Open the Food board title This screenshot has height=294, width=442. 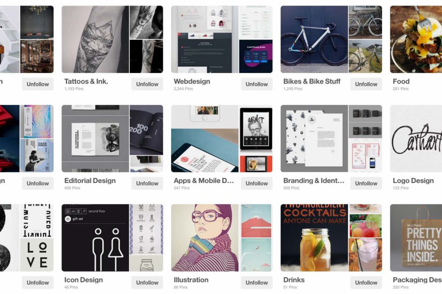click(x=401, y=81)
